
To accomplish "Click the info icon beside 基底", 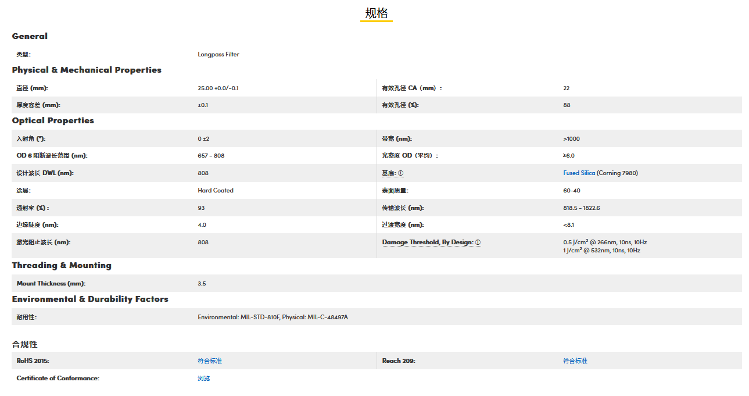I will point(401,173).
